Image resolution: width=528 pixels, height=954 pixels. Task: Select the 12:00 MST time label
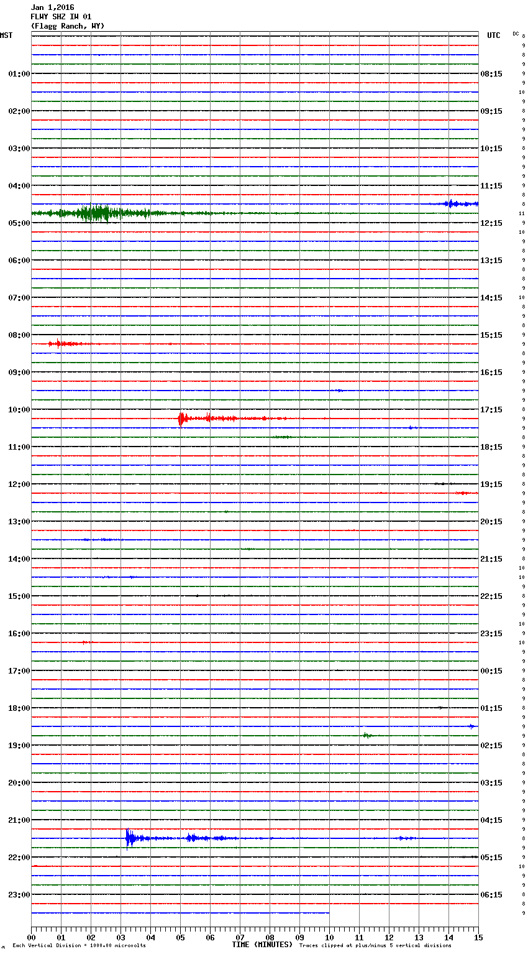tap(19, 484)
